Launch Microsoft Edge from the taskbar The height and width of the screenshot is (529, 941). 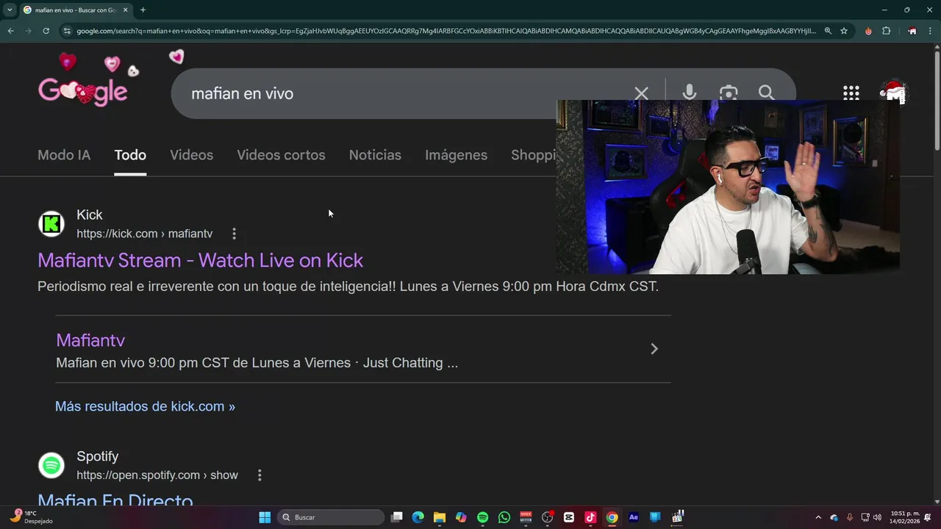[x=418, y=517]
